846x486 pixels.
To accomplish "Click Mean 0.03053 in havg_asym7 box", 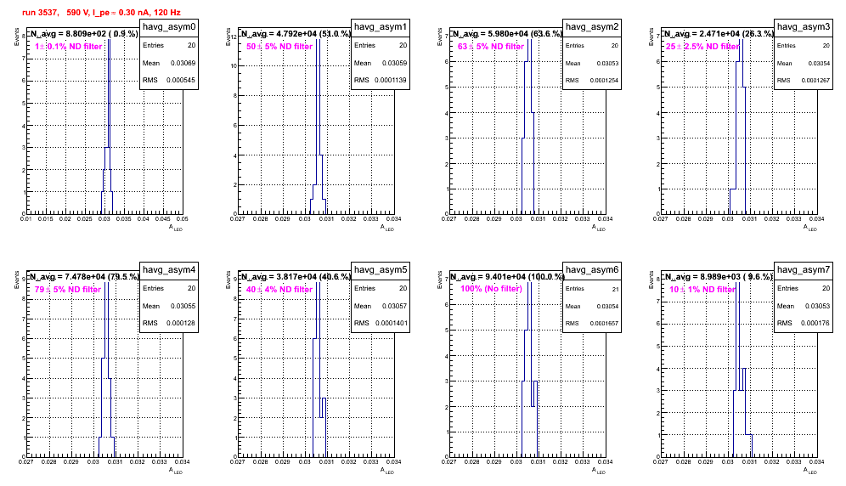I will (x=804, y=306).
